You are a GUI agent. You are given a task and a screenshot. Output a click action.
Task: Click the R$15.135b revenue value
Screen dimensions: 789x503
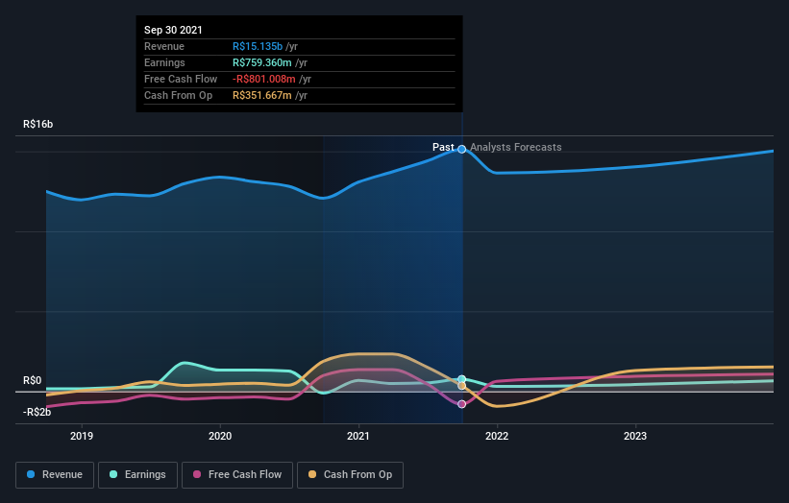(258, 46)
